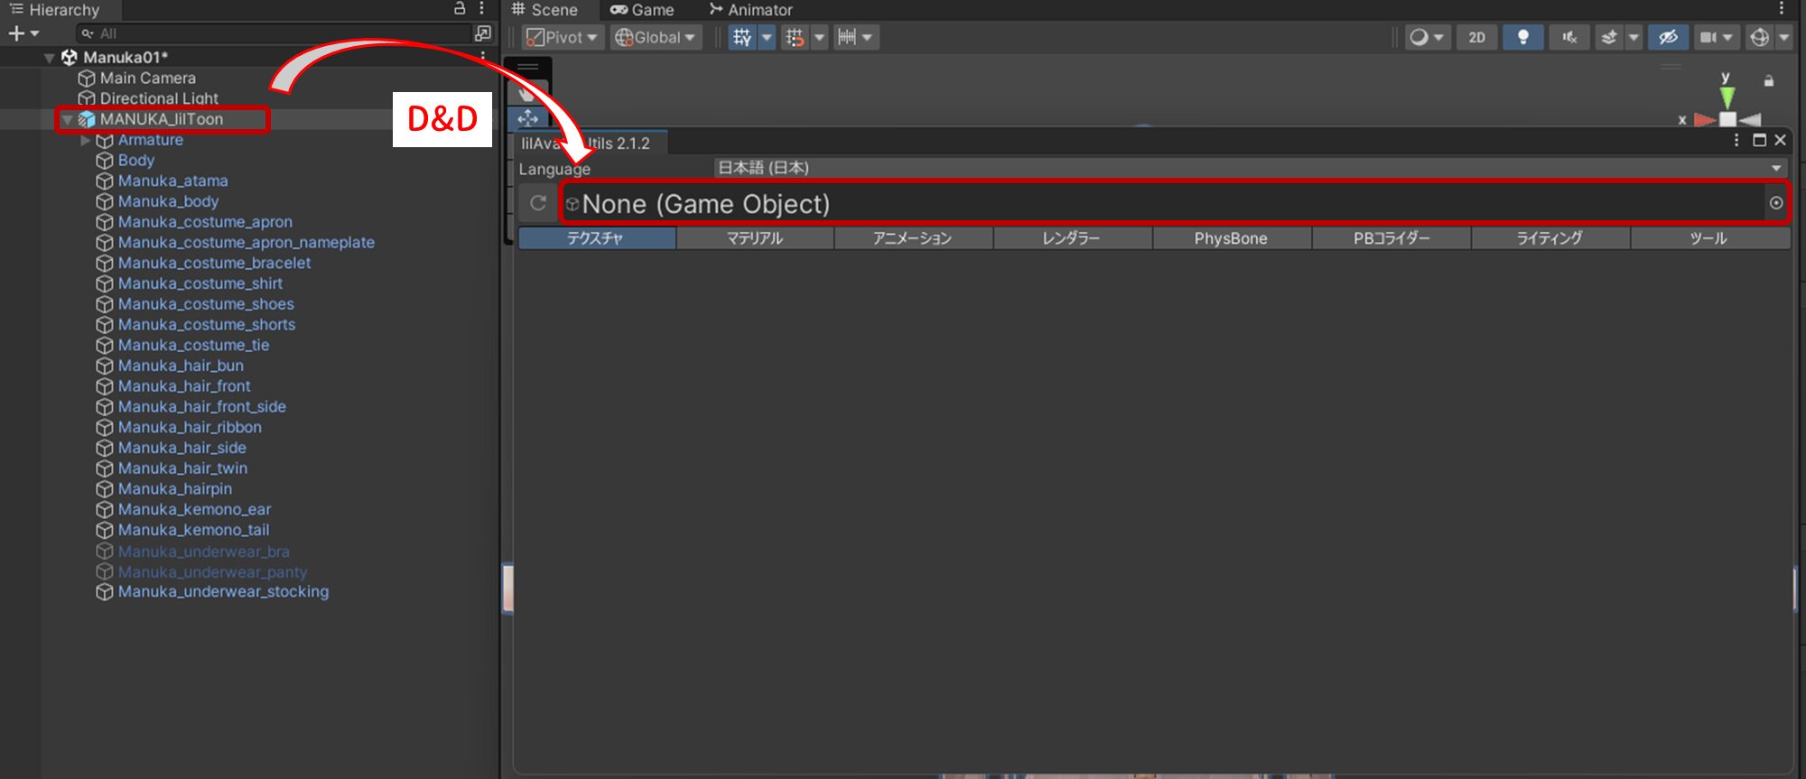This screenshot has height=779, width=1806.
Task: Click the マテリアル tab button
Action: pos(755,238)
